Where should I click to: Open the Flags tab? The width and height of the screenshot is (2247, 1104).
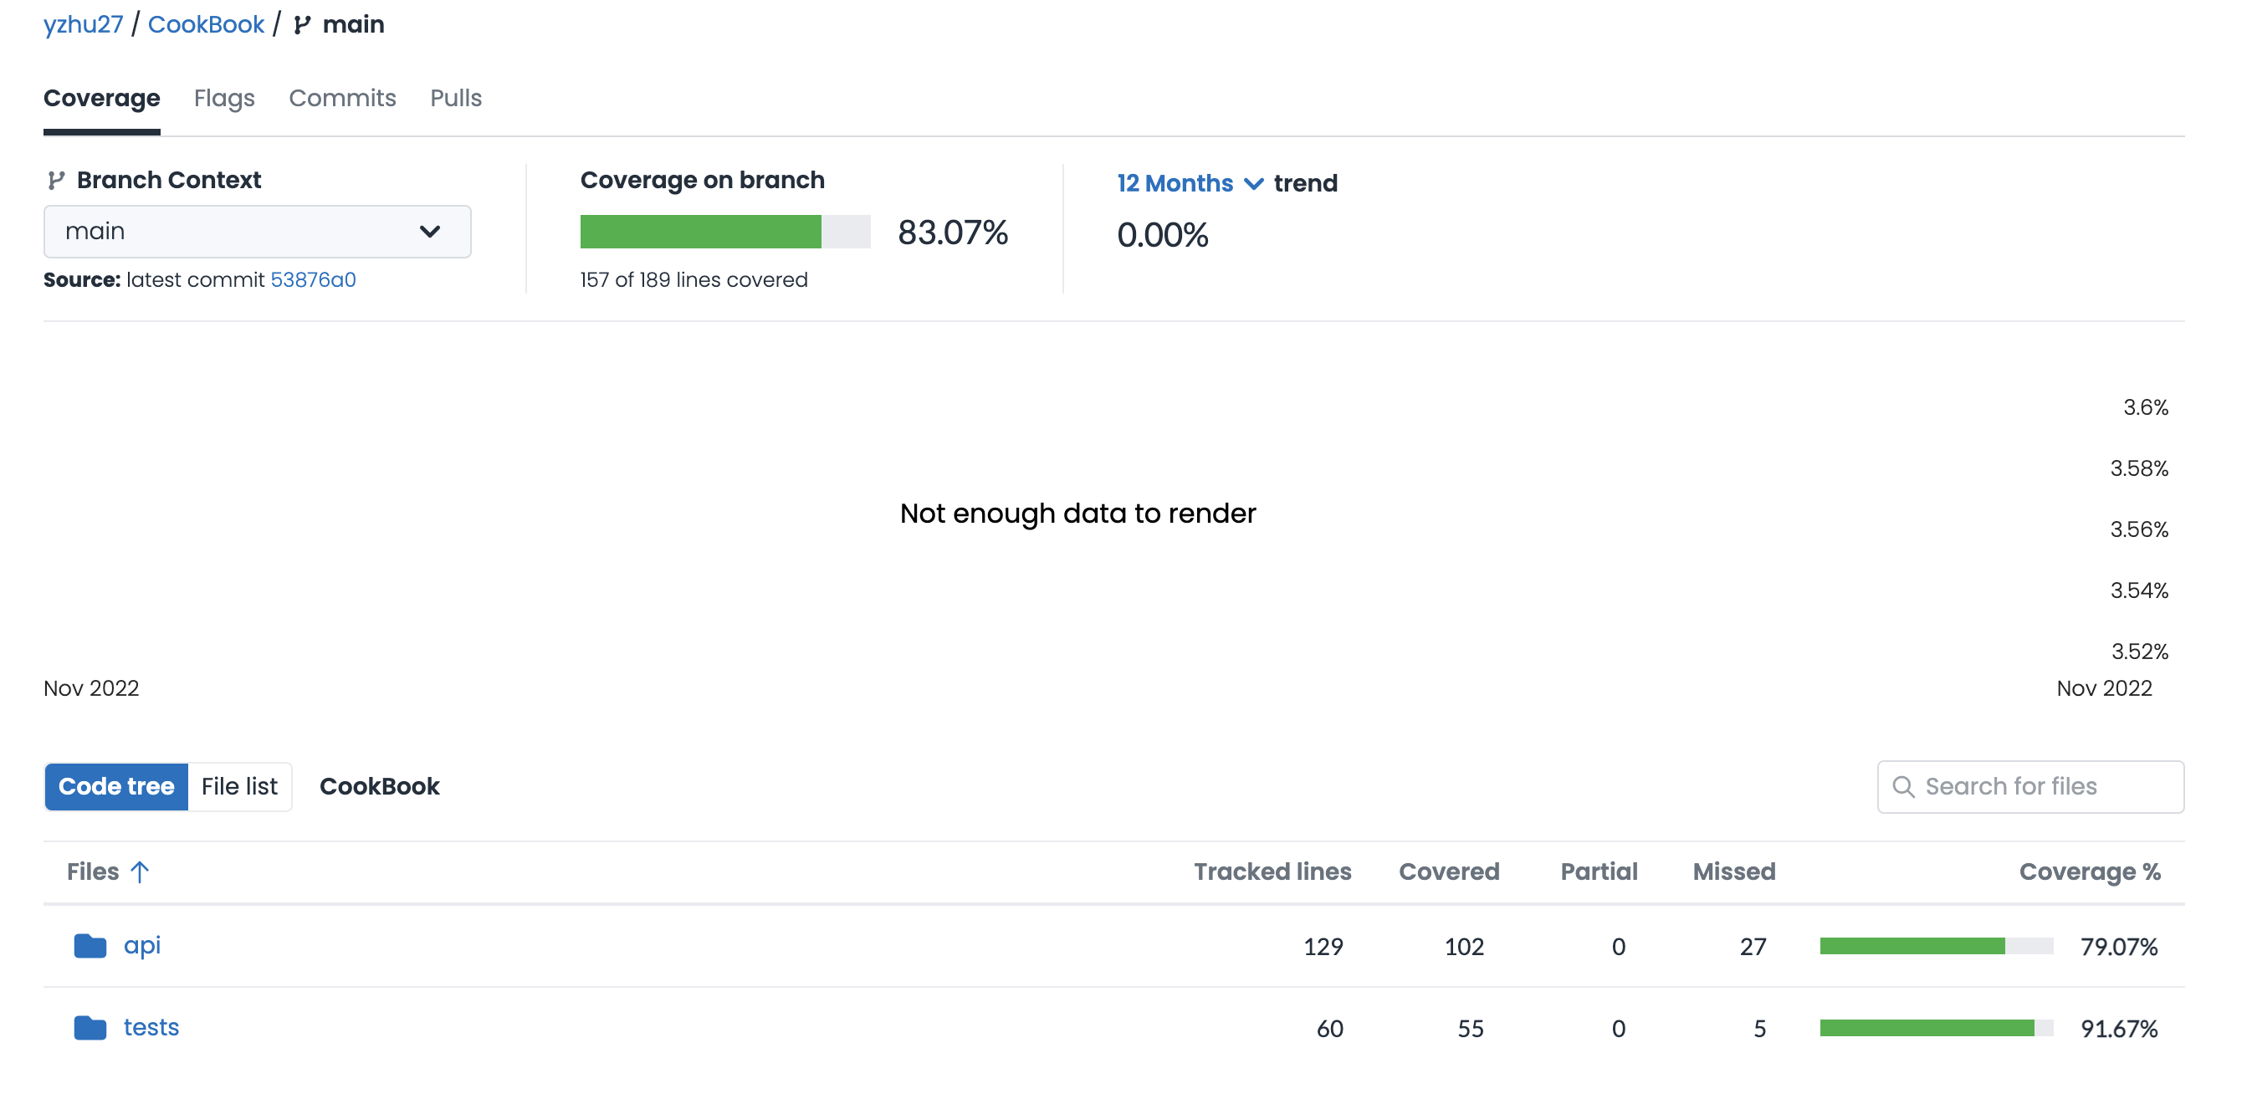pos(224,98)
